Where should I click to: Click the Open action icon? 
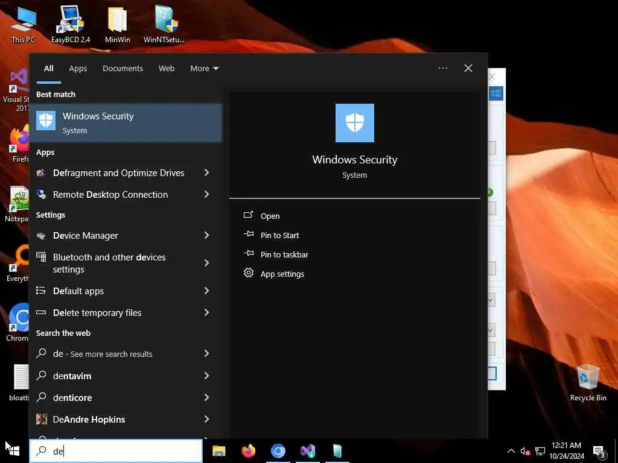coord(248,215)
